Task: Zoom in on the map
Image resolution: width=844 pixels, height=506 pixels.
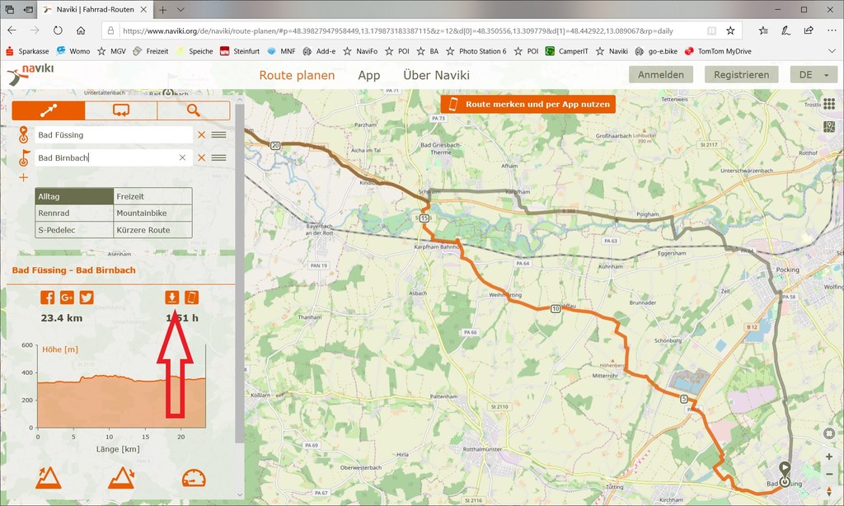Action: (829, 457)
